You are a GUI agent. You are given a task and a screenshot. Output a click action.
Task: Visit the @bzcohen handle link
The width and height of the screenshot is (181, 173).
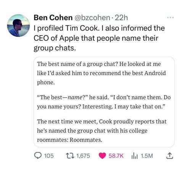pos(92,18)
